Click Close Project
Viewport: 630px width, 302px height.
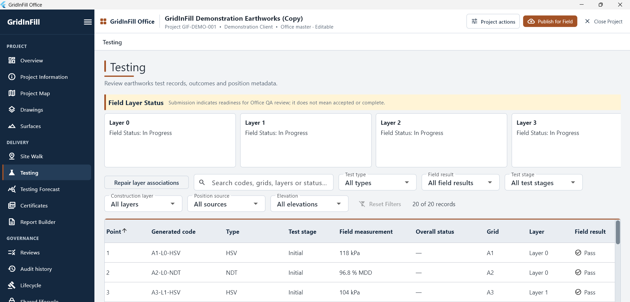click(604, 21)
